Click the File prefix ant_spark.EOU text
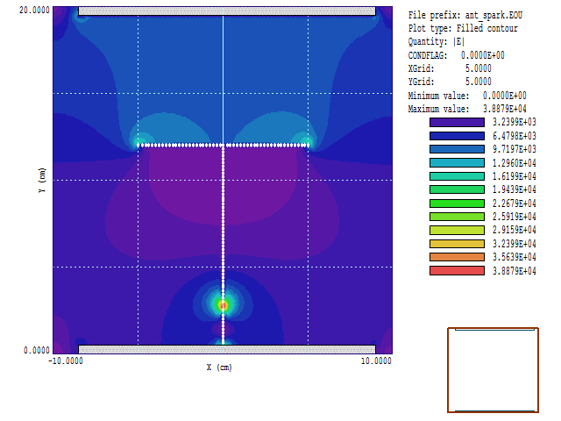Image resolution: width=561 pixels, height=421 pixels. [465, 16]
